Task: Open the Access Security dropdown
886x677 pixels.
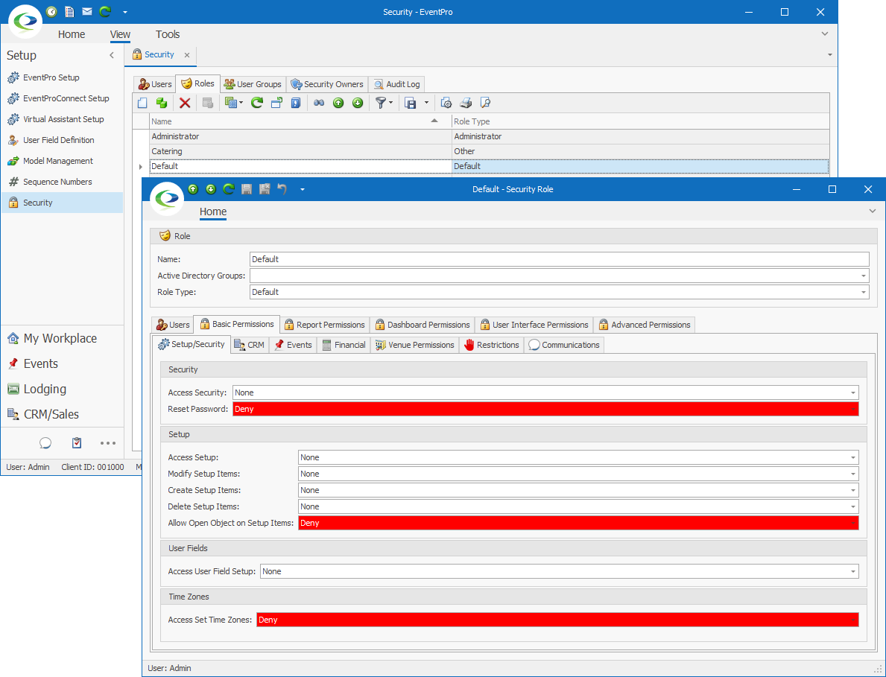Action: [852, 393]
